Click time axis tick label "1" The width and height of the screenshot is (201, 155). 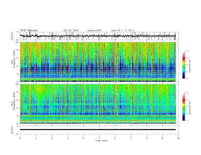(x=36, y=138)
